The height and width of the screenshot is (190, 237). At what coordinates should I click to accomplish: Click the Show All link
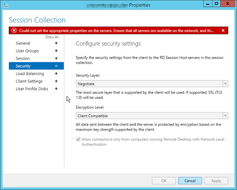(52, 37)
